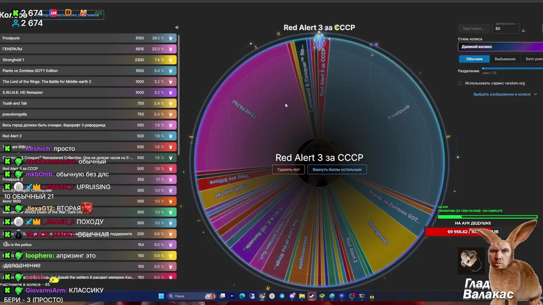Viewport: 543px width, 305px height.
Task: Open File Explorer from the taskbar
Action: 302,296
